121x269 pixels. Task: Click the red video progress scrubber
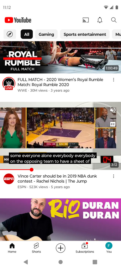pyautogui.click(x=31, y=170)
